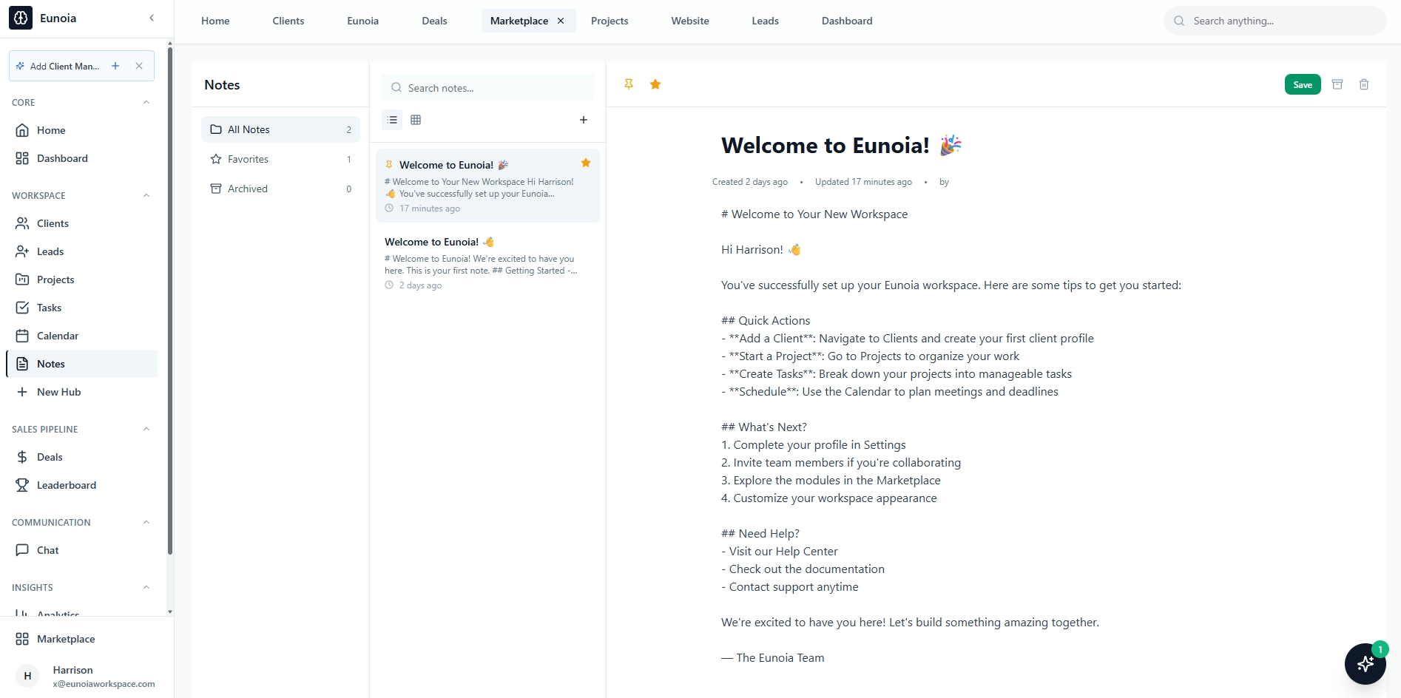Open the AI assistant sparkle button
Viewport: 1401px width, 698px height.
1365,664
